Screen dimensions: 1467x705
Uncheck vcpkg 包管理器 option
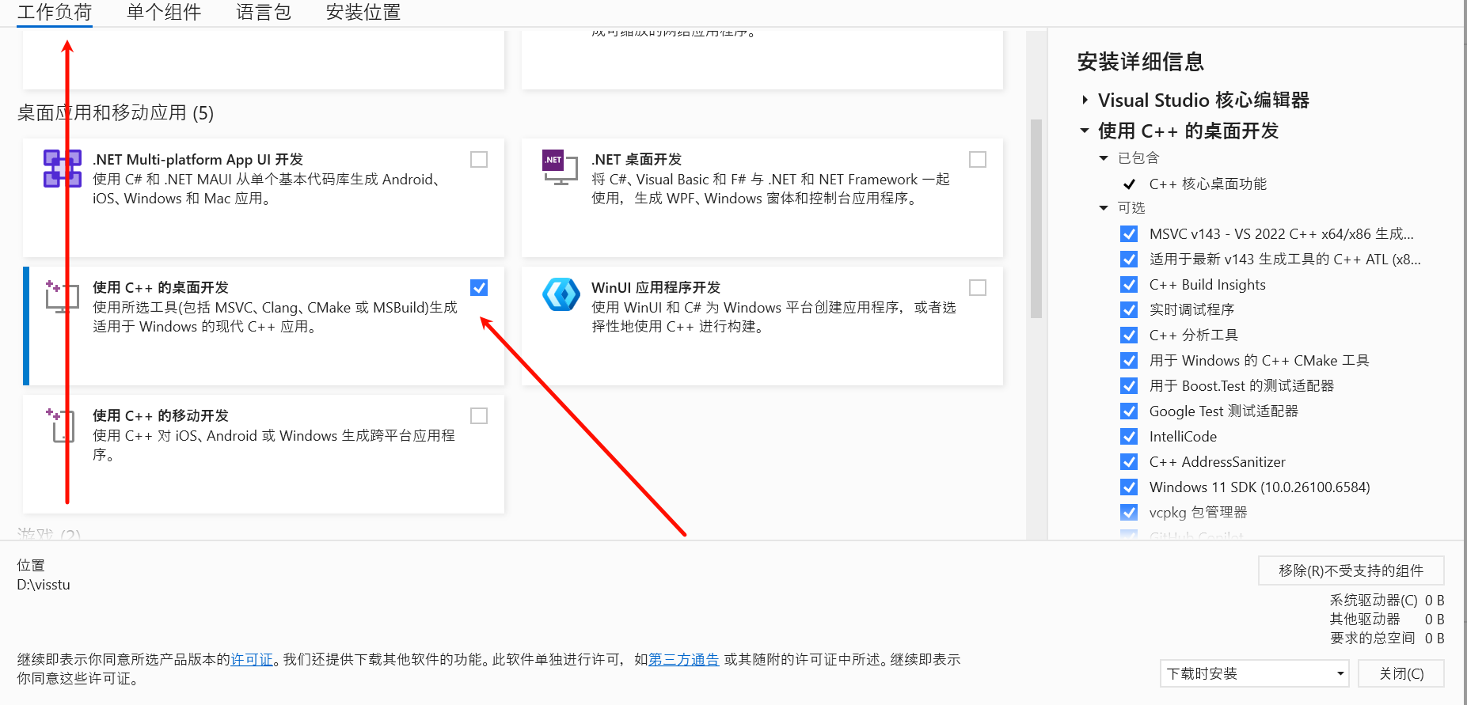[x=1130, y=513]
